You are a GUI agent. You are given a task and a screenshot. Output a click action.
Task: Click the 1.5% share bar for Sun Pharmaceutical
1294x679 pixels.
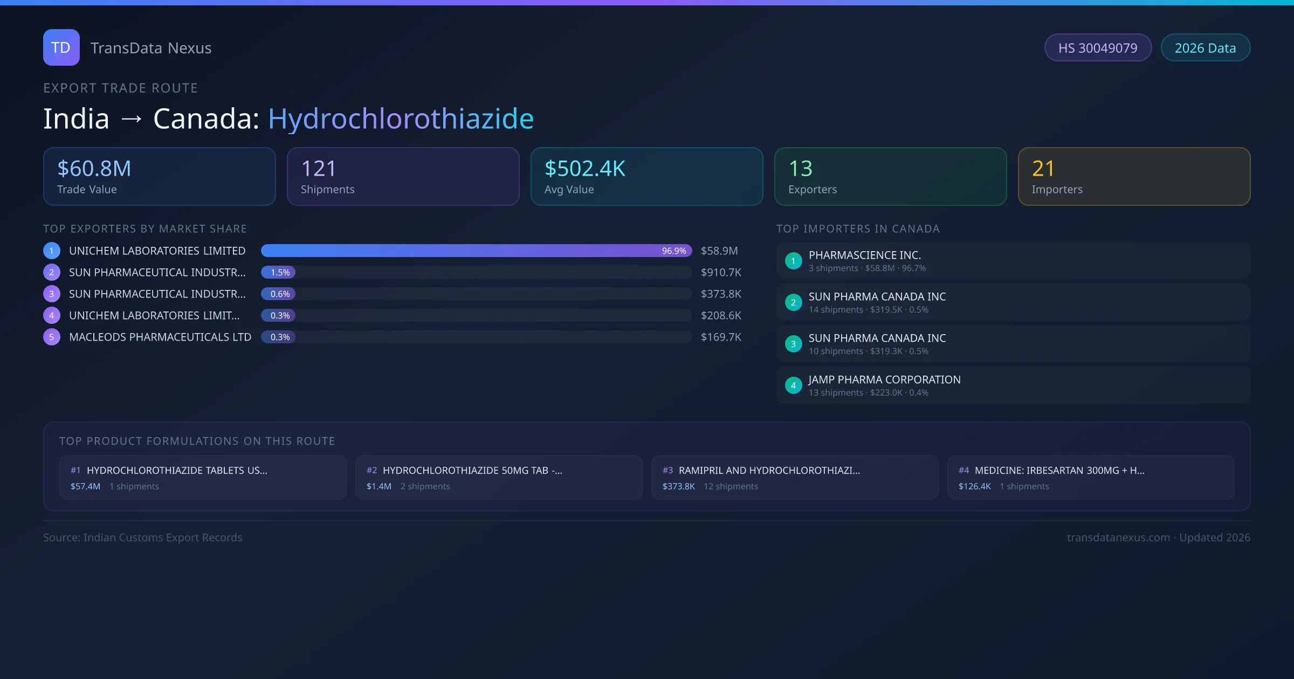pyautogui.click(x=278, y=272)
